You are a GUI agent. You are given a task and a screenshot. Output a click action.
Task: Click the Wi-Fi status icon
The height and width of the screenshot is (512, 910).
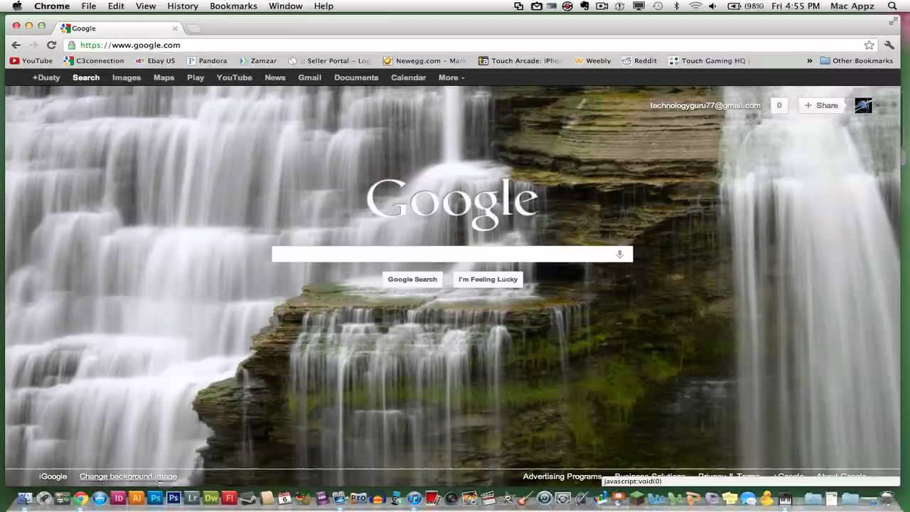(x=695, y=6)
